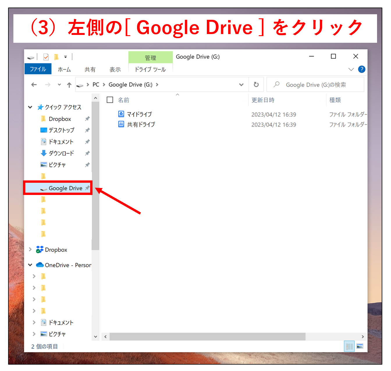Image resolution: width=391 pixels, height=371 pixels.
Task: Click the drive icon in the address bar
Action: click(80, 85)
